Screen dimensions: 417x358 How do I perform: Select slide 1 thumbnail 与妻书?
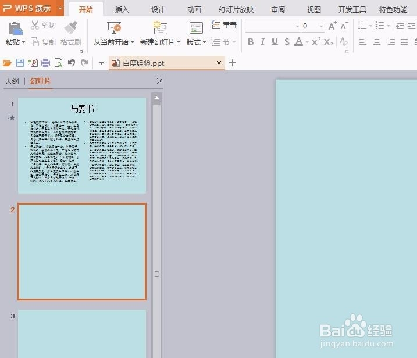(82, 145)
